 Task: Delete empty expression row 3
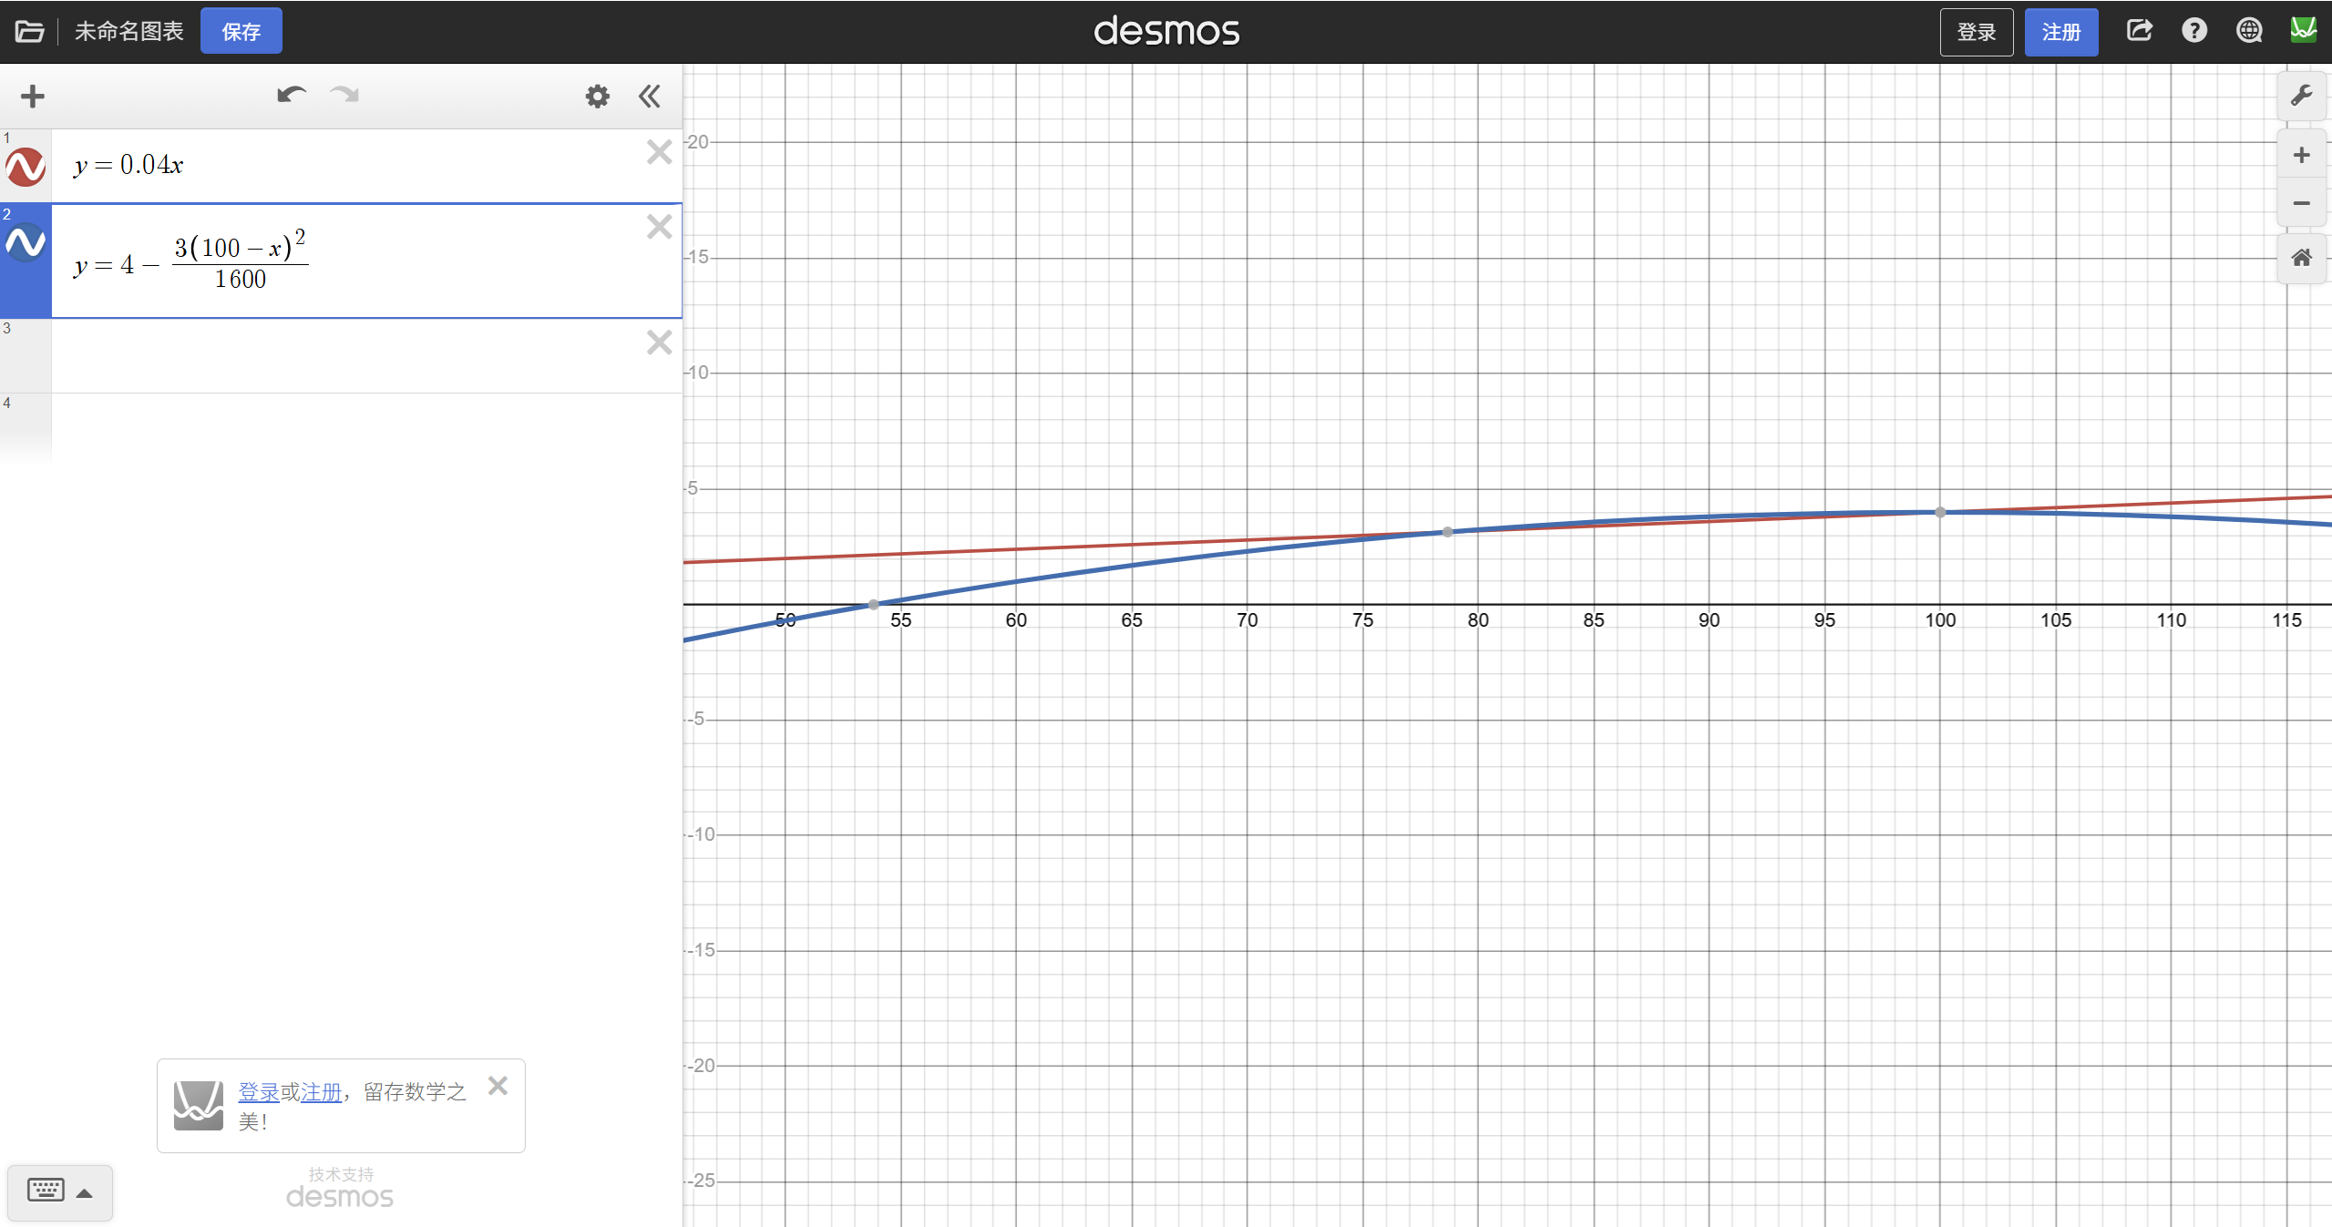tap(660, 343)
